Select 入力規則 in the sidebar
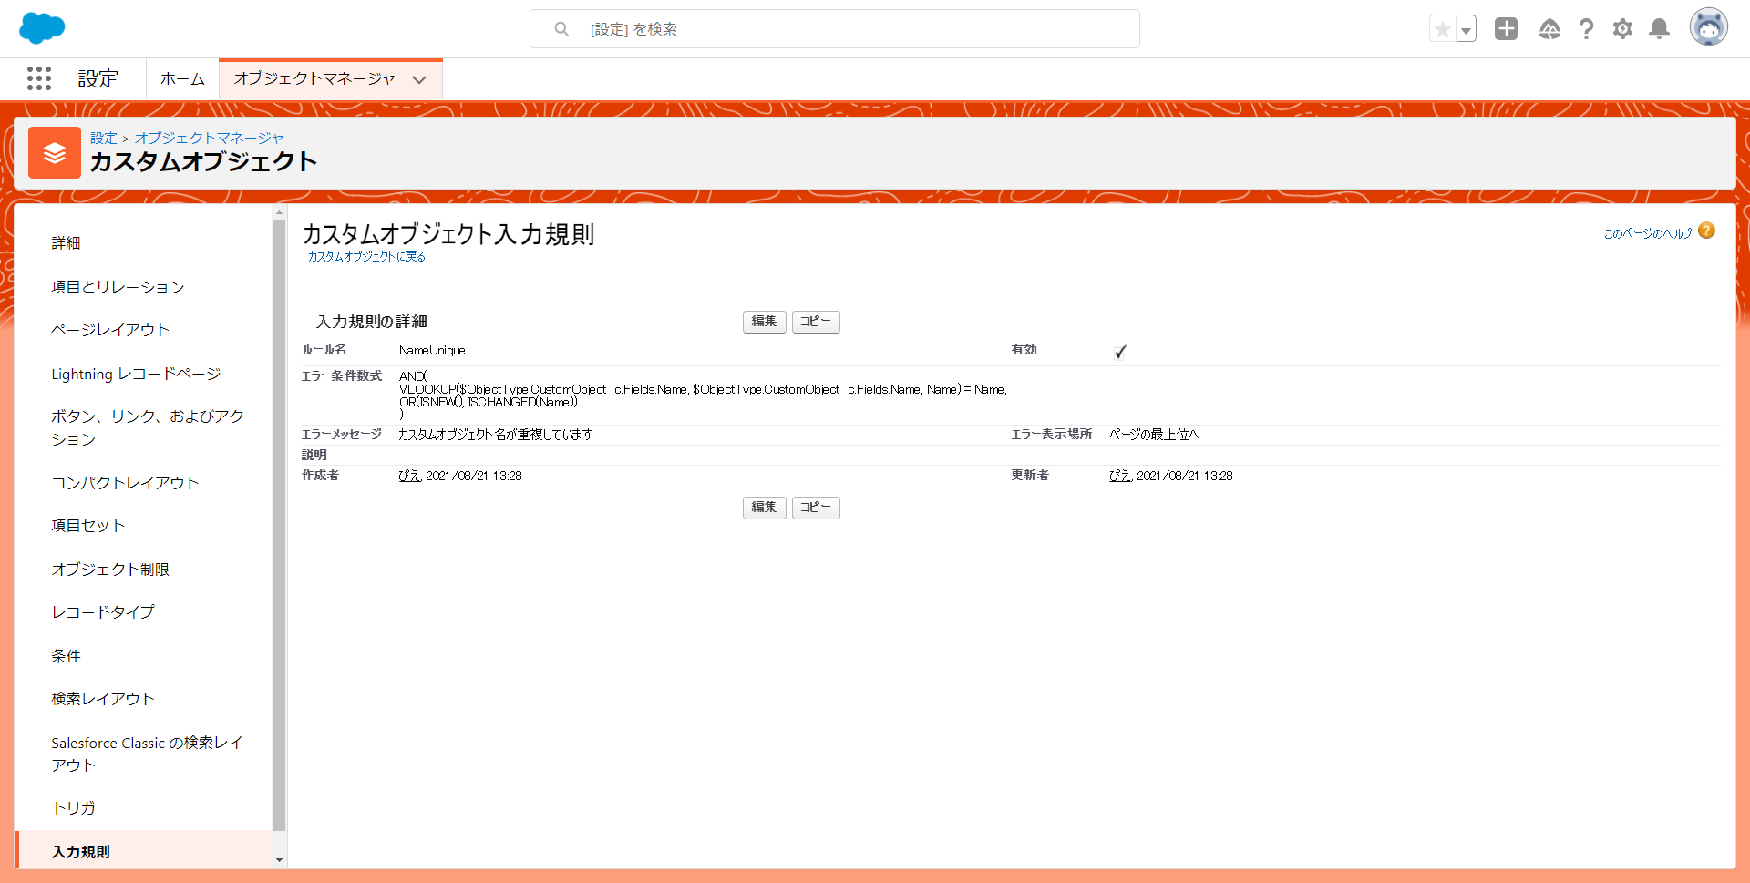The image size is (1750, 883). tap(144, 851)
